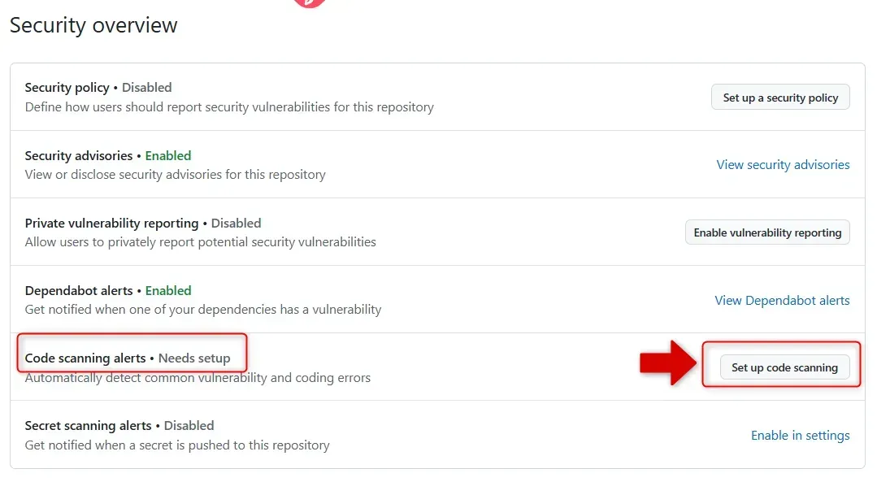
Task: Click the Security advisories row title
Action: pyautogui.click(x=79, y=156)
